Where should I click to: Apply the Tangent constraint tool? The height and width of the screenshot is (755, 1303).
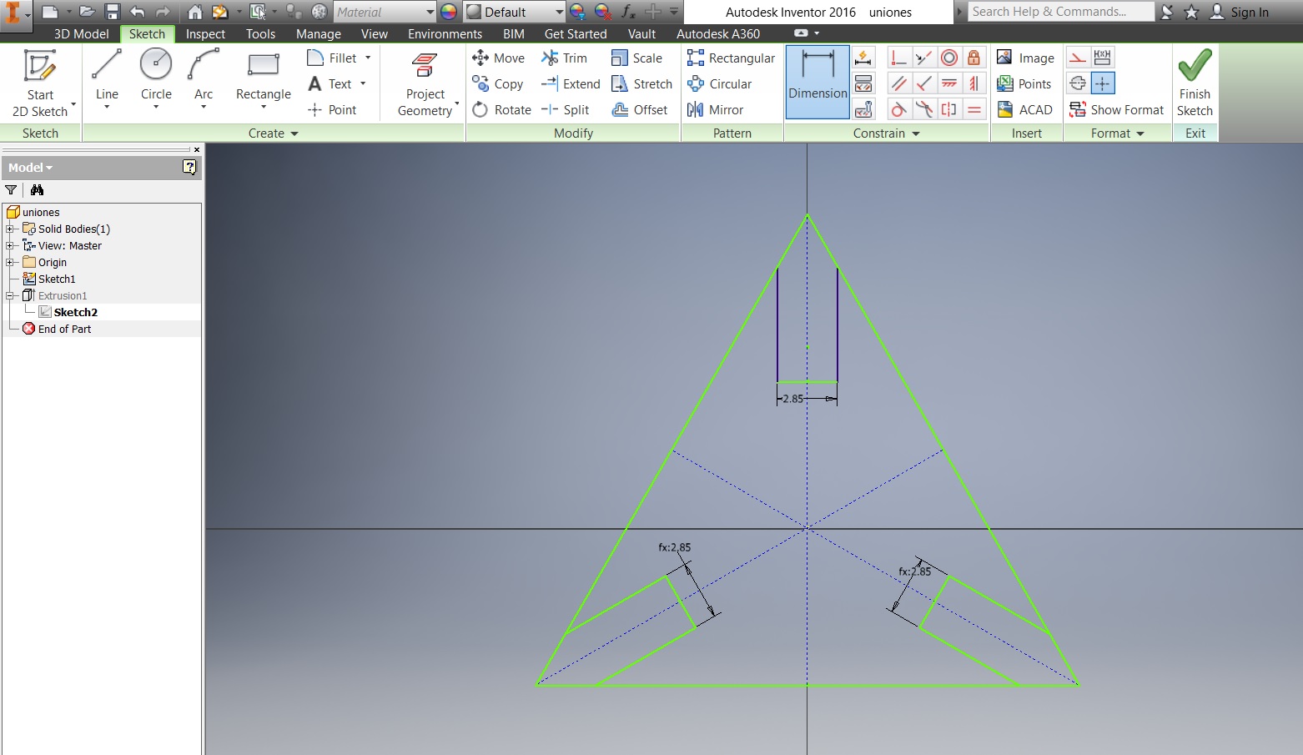(x=898, y=109)
